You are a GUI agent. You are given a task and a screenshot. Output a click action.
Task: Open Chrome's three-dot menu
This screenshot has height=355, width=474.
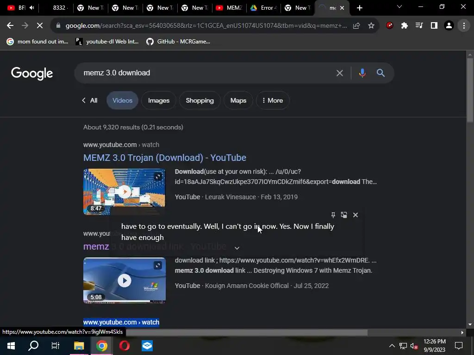464,26
